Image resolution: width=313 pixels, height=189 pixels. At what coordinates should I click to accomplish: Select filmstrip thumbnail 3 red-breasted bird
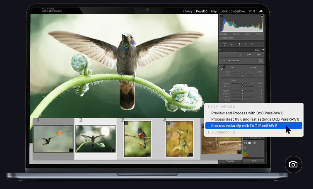pyautogui.click(x=138, y=139)
